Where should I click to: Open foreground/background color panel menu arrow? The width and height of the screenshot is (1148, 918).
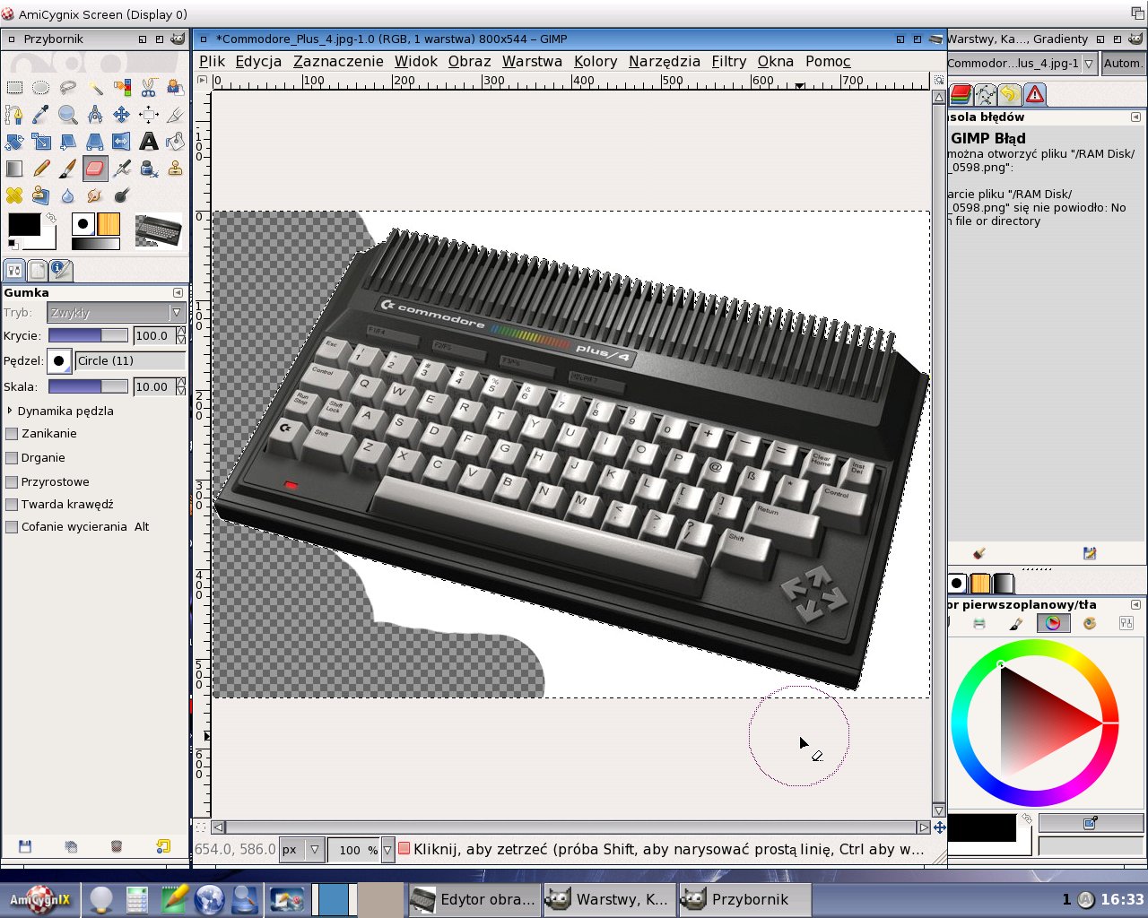(x=1135, y=604)
